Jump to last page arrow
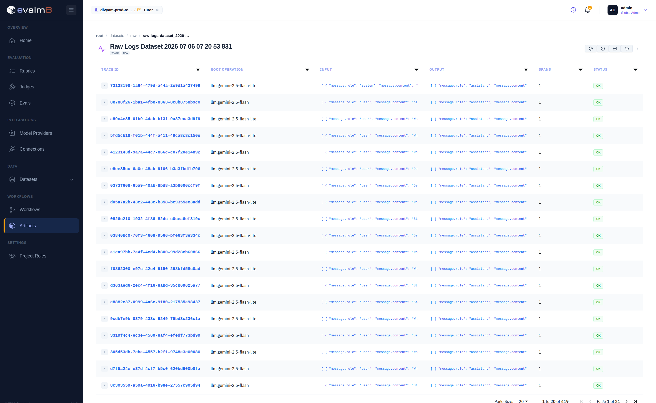The width and height of the screenshot is (656, 403). click(x=635, y=401)
